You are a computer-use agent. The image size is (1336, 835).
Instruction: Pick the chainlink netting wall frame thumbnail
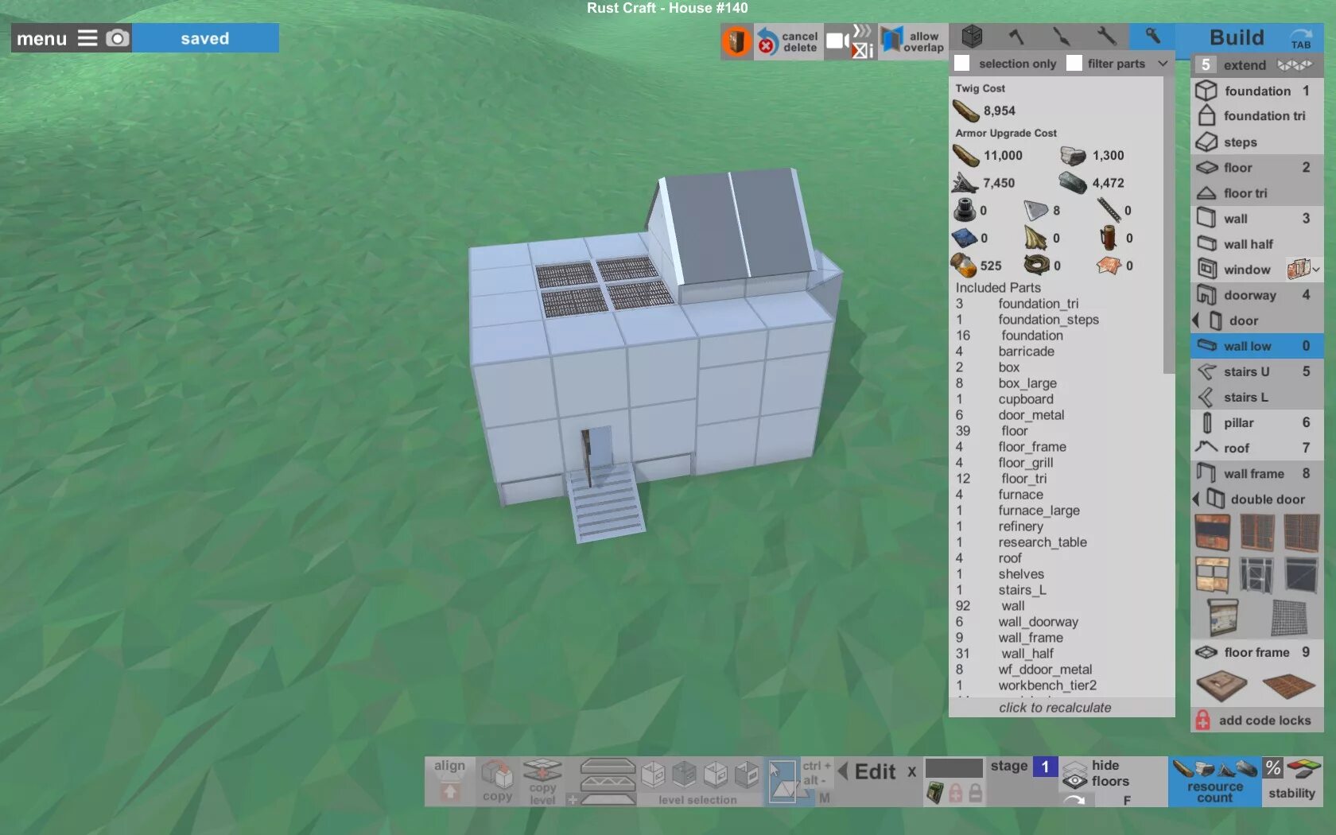pyautogui.click(x=1289, y=617)
